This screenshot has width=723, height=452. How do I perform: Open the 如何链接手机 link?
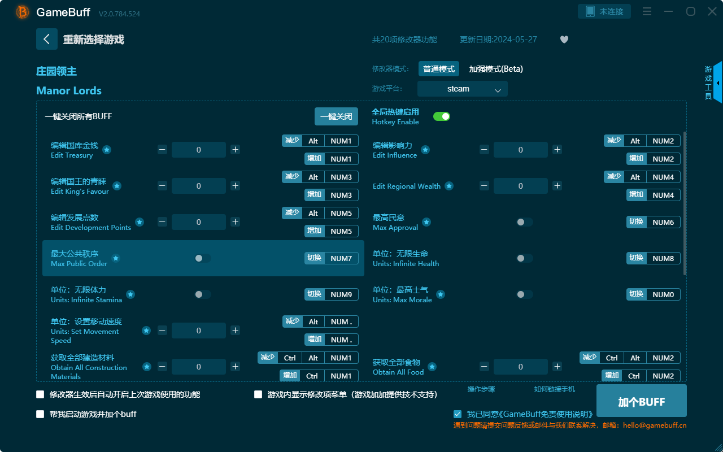[x=555, y=389]
